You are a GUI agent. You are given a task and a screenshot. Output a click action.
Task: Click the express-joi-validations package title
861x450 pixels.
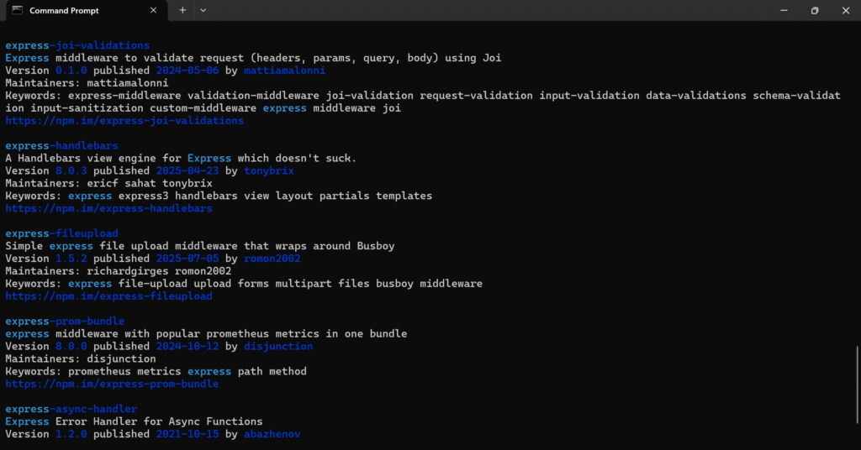click(77, 45)
